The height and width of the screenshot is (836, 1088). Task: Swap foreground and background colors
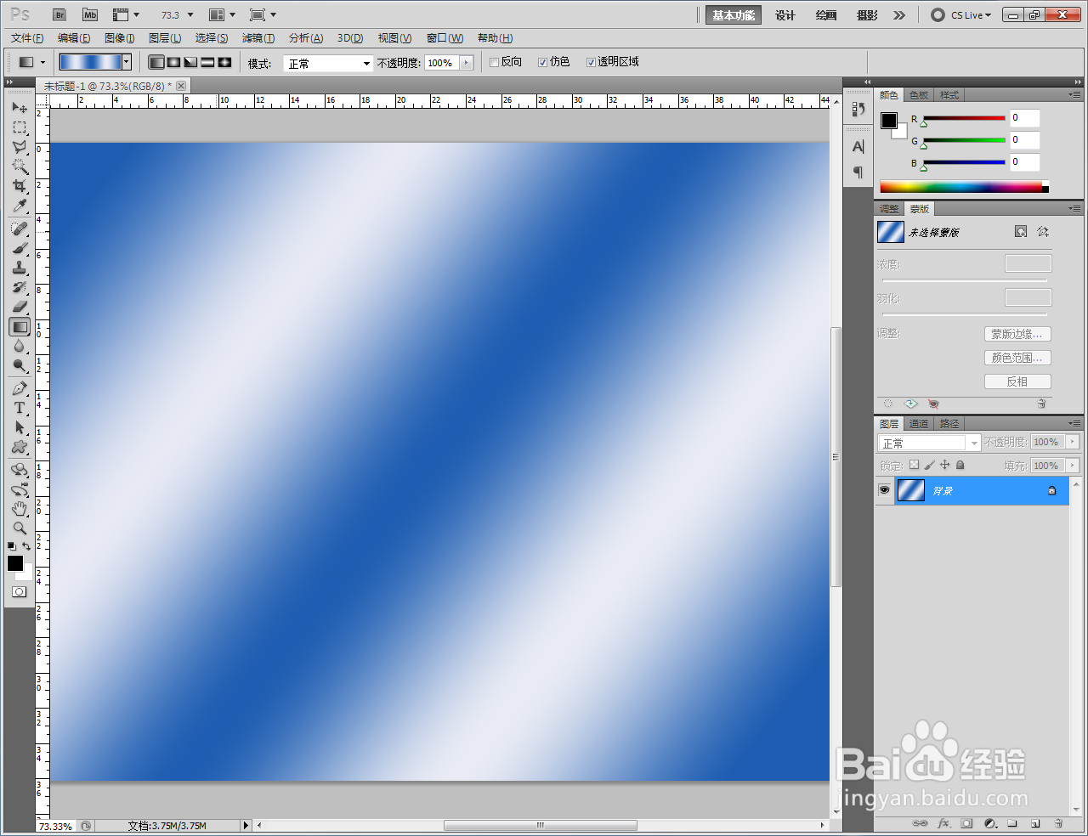point(27,546)
